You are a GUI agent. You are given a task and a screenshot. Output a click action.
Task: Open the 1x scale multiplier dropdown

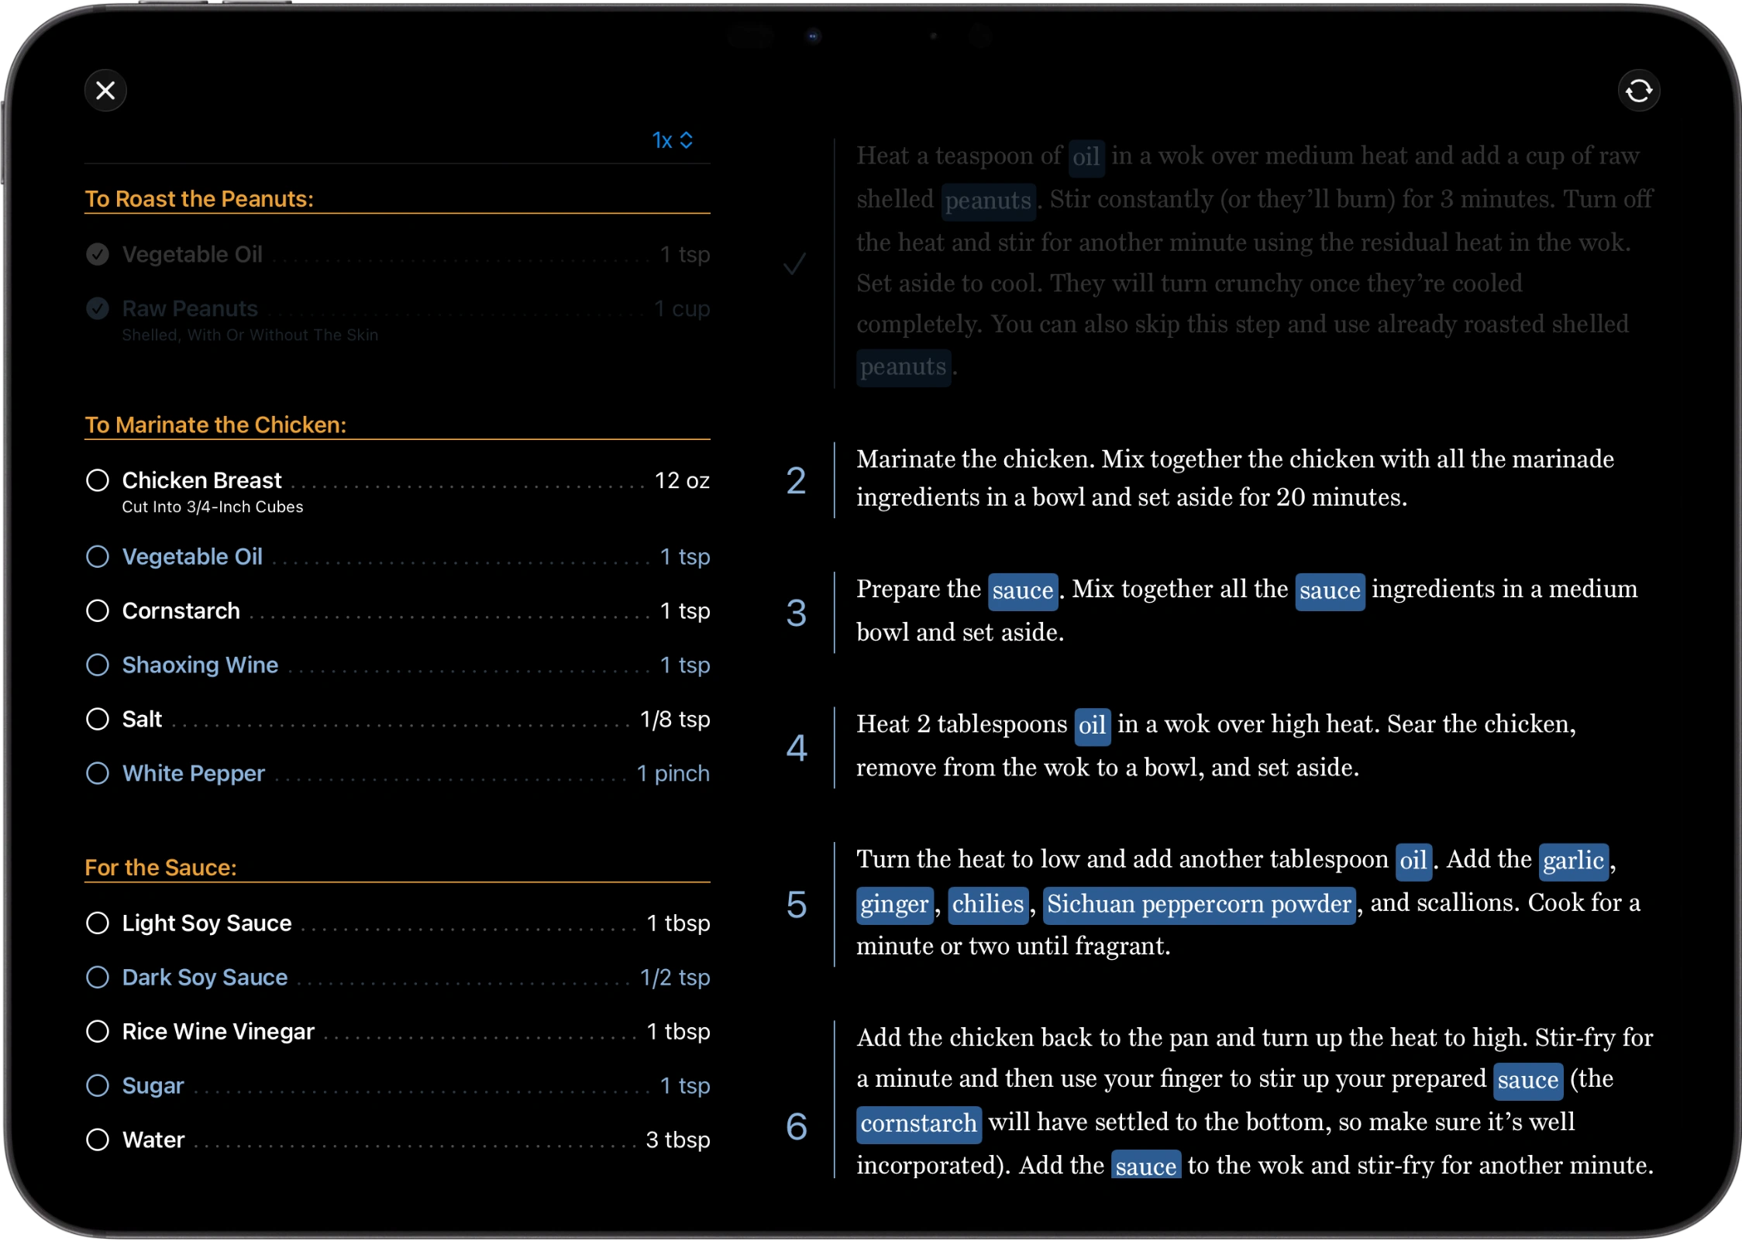672,140
